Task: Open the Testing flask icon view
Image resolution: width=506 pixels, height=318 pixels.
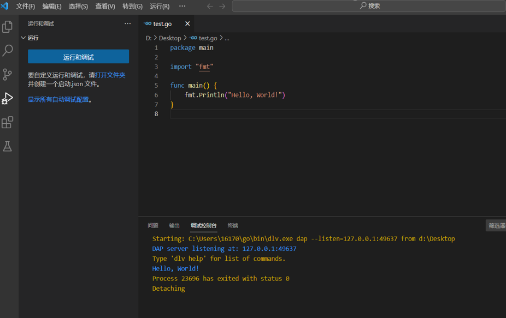Action: point(8,146)
